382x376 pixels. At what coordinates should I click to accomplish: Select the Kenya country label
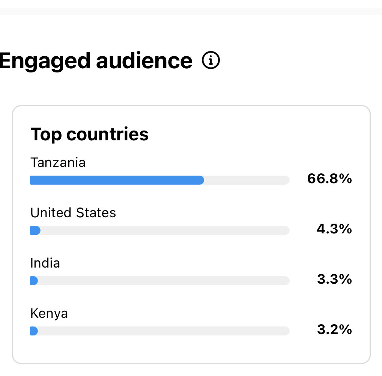pyautogui.click(x=49, y=313)
